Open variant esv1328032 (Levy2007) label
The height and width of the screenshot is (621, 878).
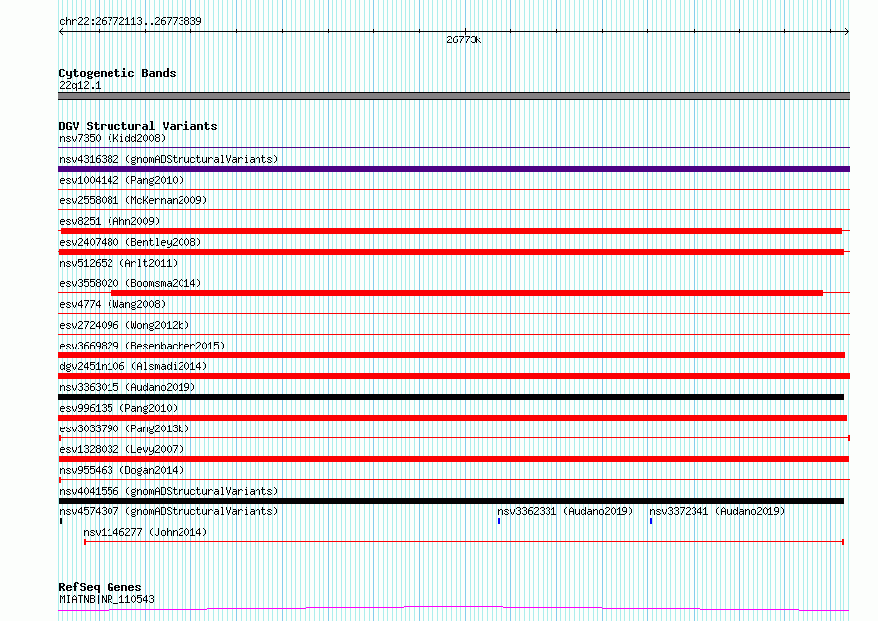[121, 449]
